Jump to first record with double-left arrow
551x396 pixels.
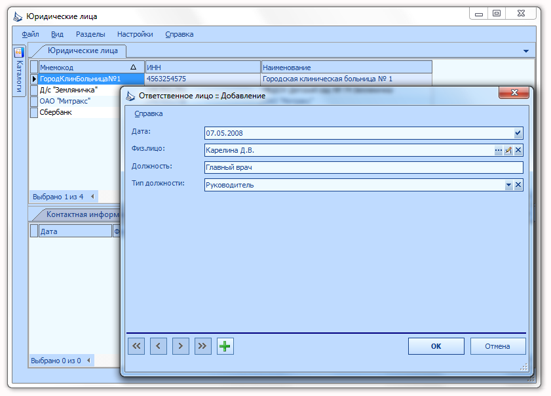136,346
